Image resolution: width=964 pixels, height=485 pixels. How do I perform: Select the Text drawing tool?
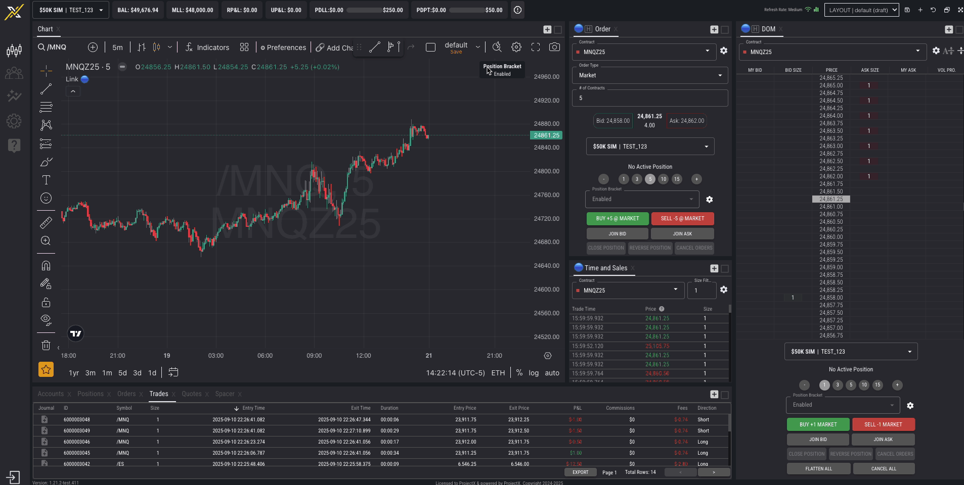pos(46,180)
